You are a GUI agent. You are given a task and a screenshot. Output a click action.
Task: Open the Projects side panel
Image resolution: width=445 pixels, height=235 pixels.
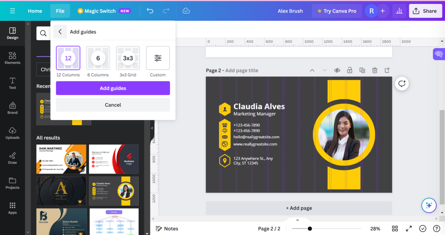[x=13, y=183]
